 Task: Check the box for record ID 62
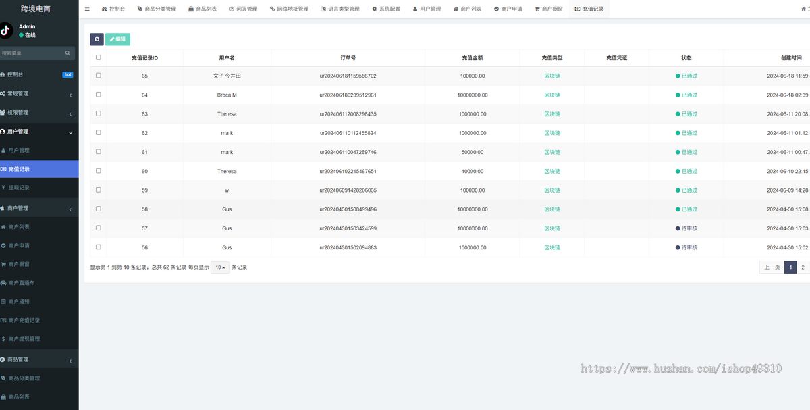(98, 133)
